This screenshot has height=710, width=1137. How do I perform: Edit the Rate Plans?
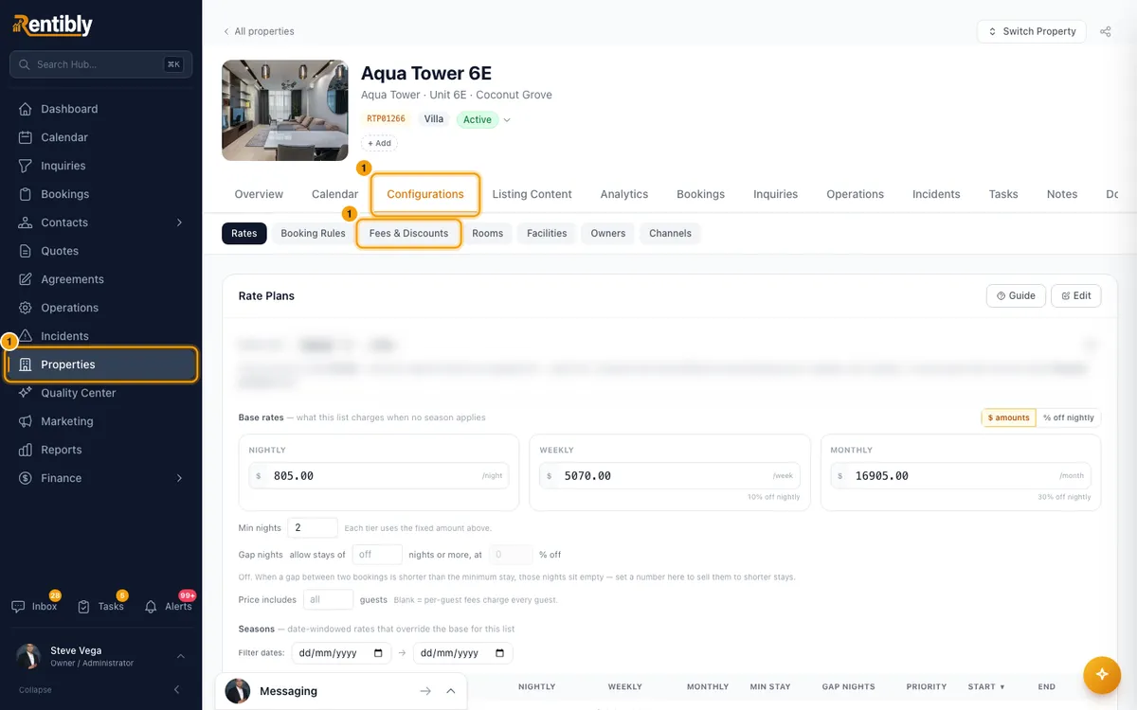coord(1076,295)
